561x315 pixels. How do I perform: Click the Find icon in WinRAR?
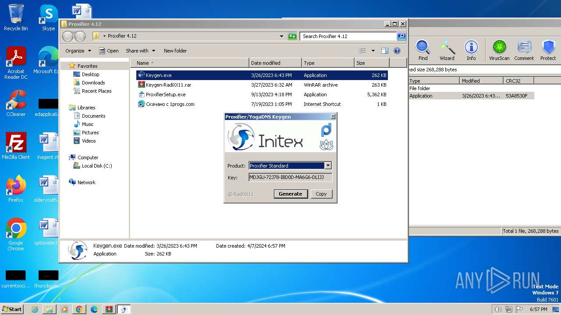[x=423, y=50]
